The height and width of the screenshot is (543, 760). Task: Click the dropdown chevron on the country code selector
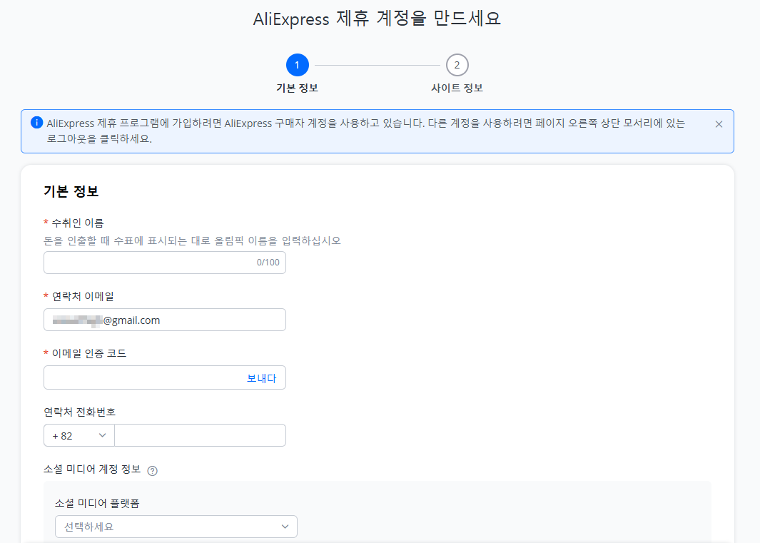[102, 435]
